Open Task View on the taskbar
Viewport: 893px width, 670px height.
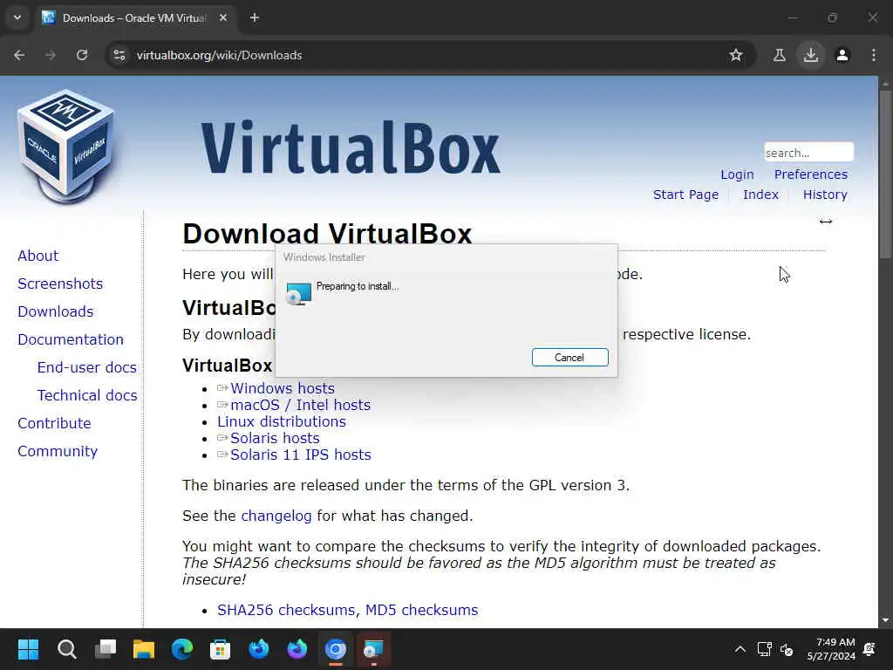pyautogui.click(x=106, y=649)
